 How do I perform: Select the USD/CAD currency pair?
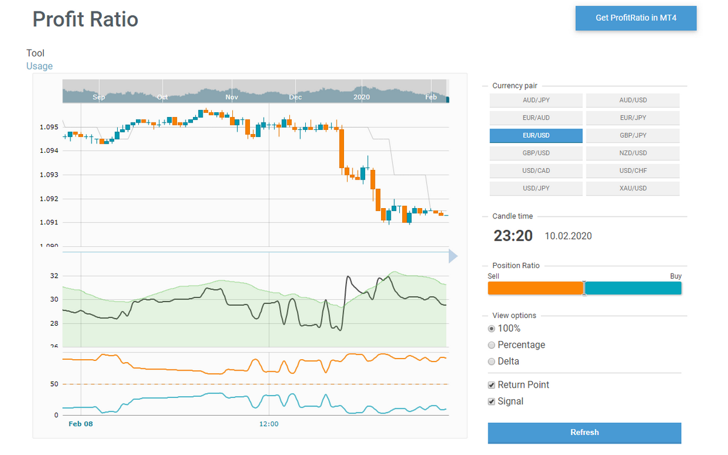(x=536, y=170)
